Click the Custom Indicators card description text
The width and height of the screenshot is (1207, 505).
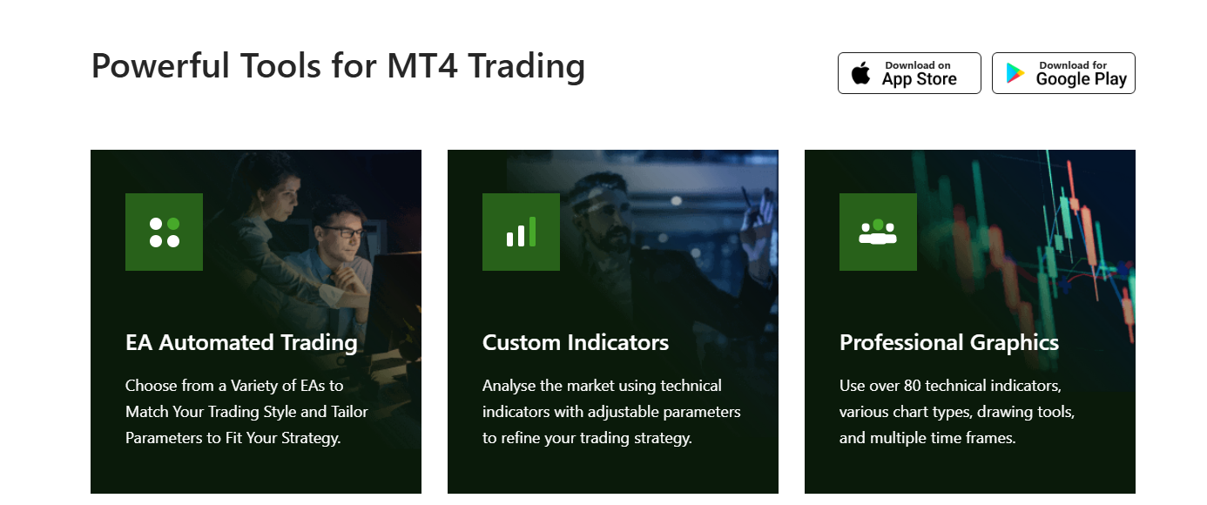click(611, 412)
